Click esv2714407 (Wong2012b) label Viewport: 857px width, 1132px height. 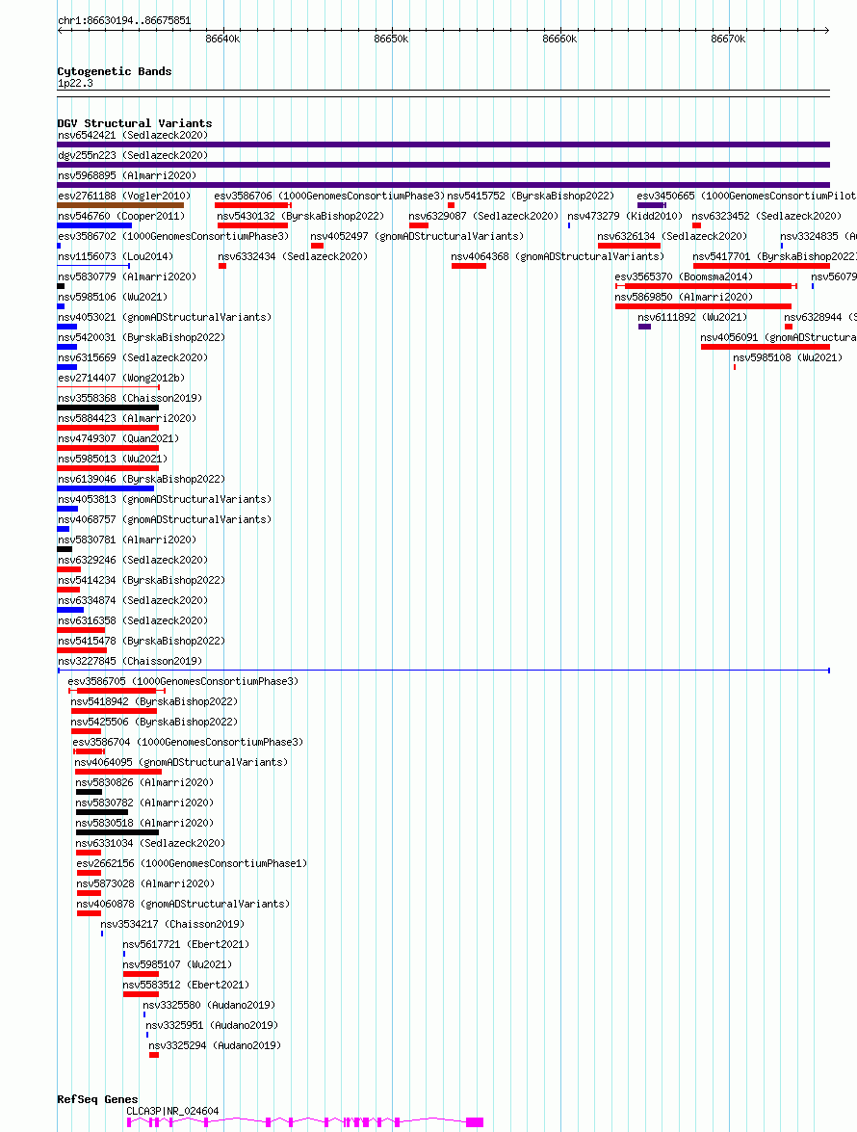pyautogui.click(x=121, y=378)
